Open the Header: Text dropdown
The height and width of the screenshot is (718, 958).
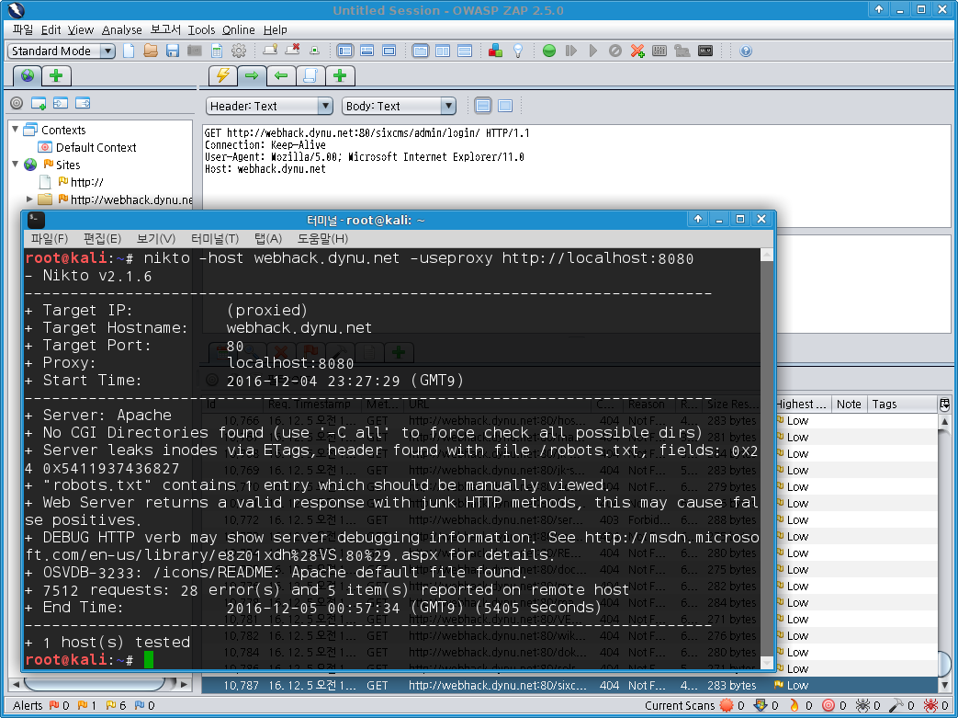pyautogui.click(x=269, y=106)
